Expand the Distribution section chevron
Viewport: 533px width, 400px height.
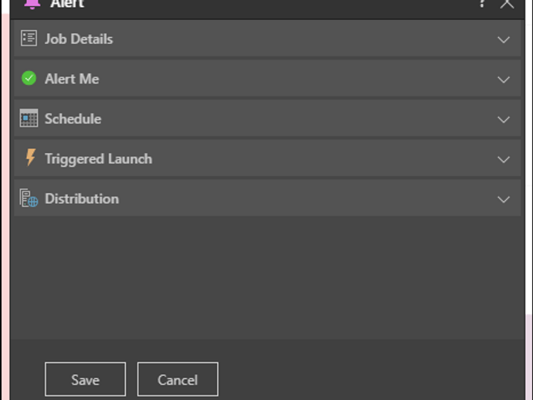coord(504,199)
